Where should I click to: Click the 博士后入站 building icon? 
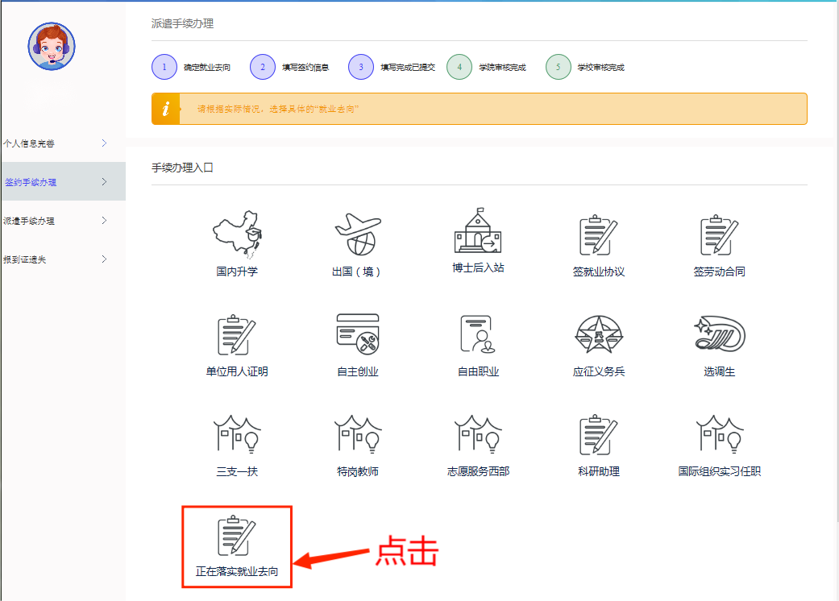(x=478, y=232)
